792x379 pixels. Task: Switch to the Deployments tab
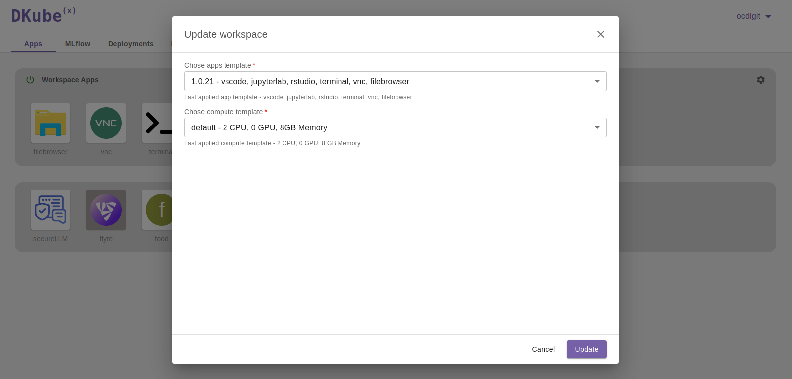[131, 44]
